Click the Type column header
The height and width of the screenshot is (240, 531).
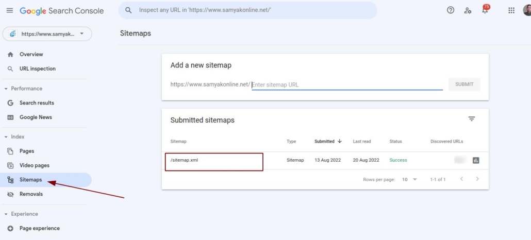tap(291, 142)
